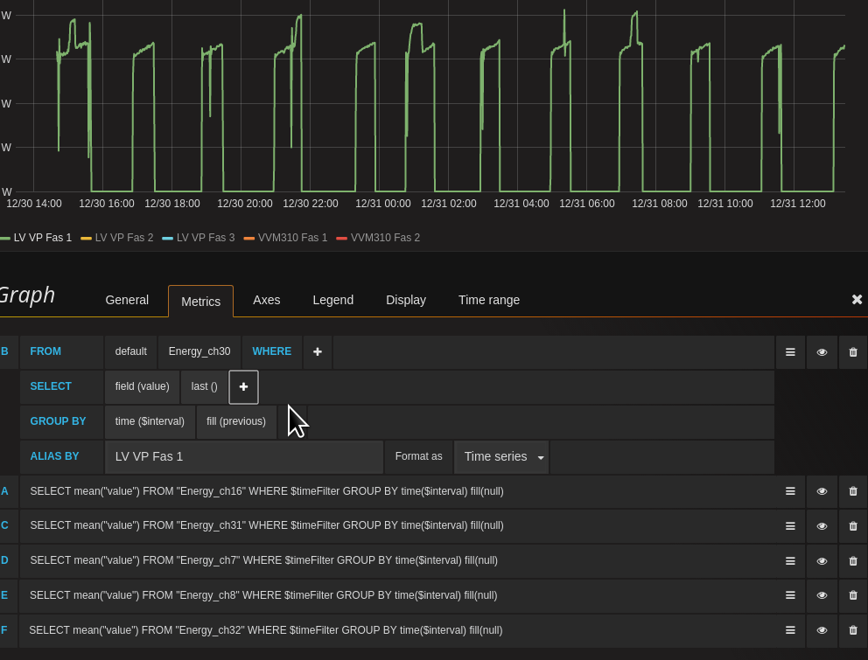Click the last() aggregation segment
This screenshot has width=868, height=660.
pos(203,386)
